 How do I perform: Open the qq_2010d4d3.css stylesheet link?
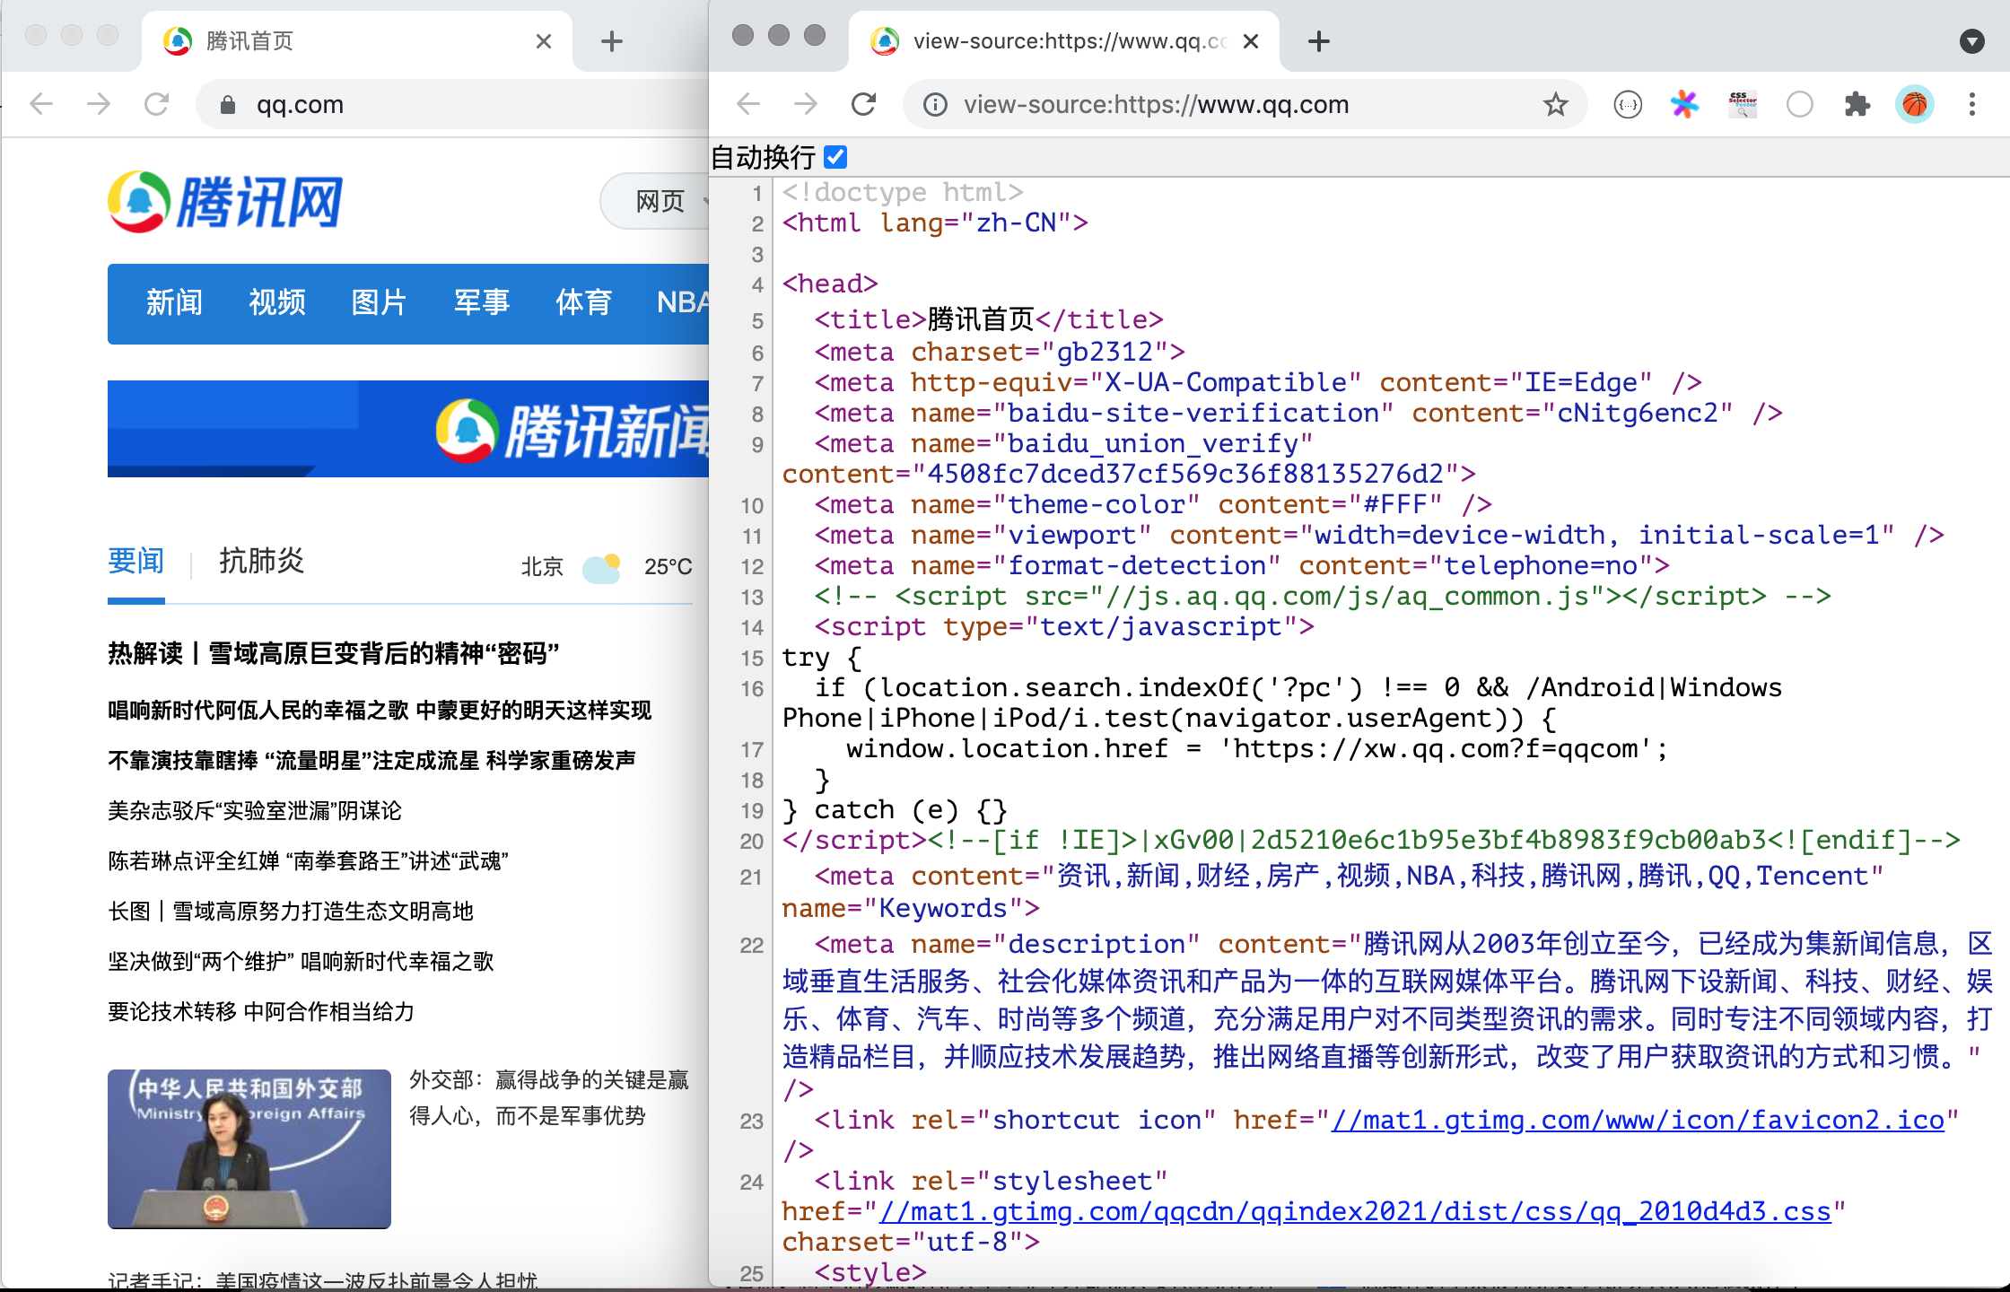point(1355,1211)
